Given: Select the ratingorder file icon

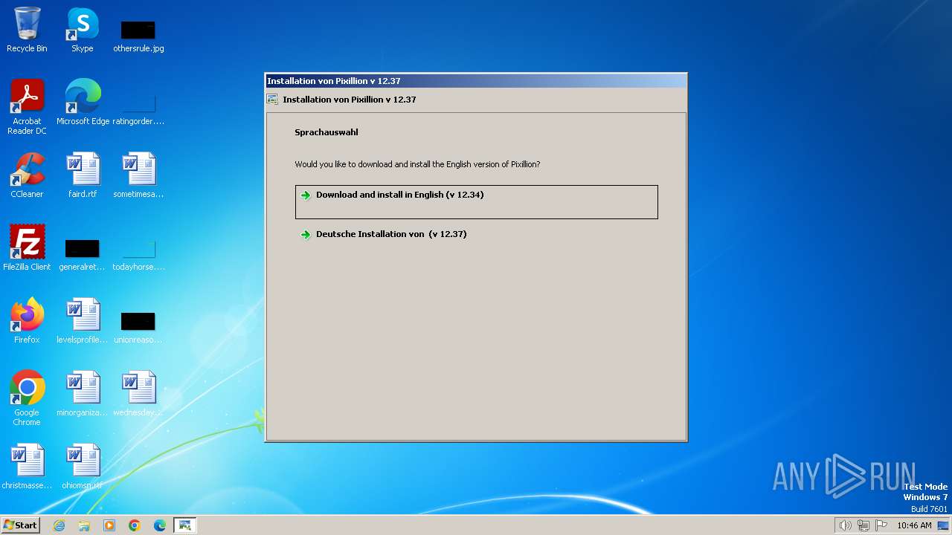Looking at the screenshot, I should click(x=138, y=108).
